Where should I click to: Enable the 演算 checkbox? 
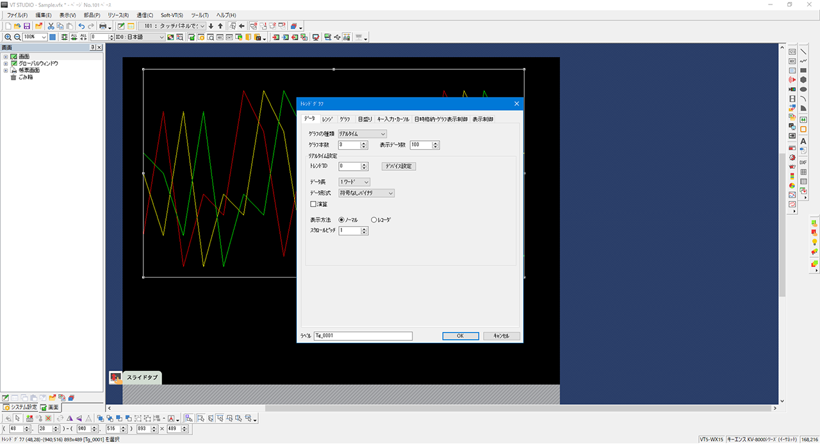[x=313, y=204]
